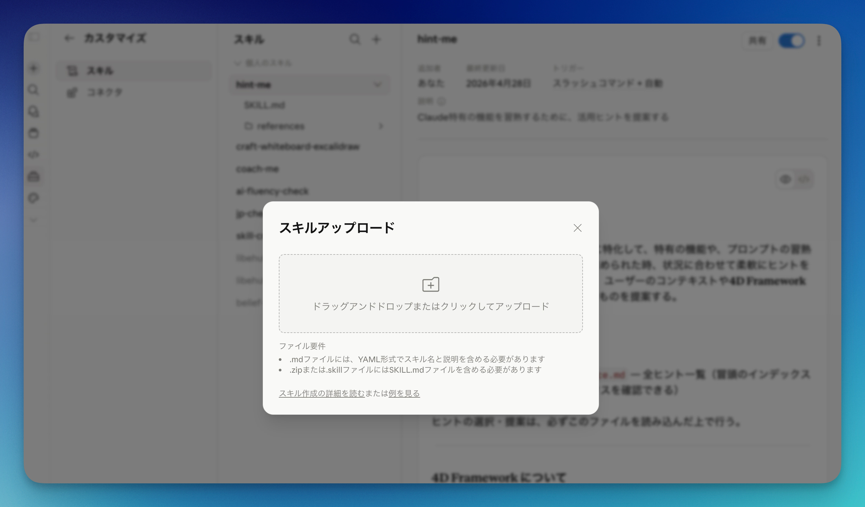Go back with the arrow beside カスタマイズ
Screen dimensions: 865x507
point(69,38)
